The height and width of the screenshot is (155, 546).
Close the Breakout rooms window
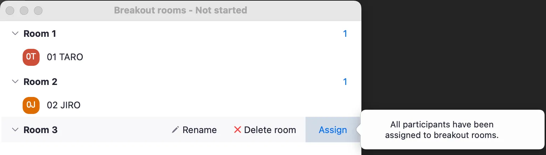coord(10,11)
